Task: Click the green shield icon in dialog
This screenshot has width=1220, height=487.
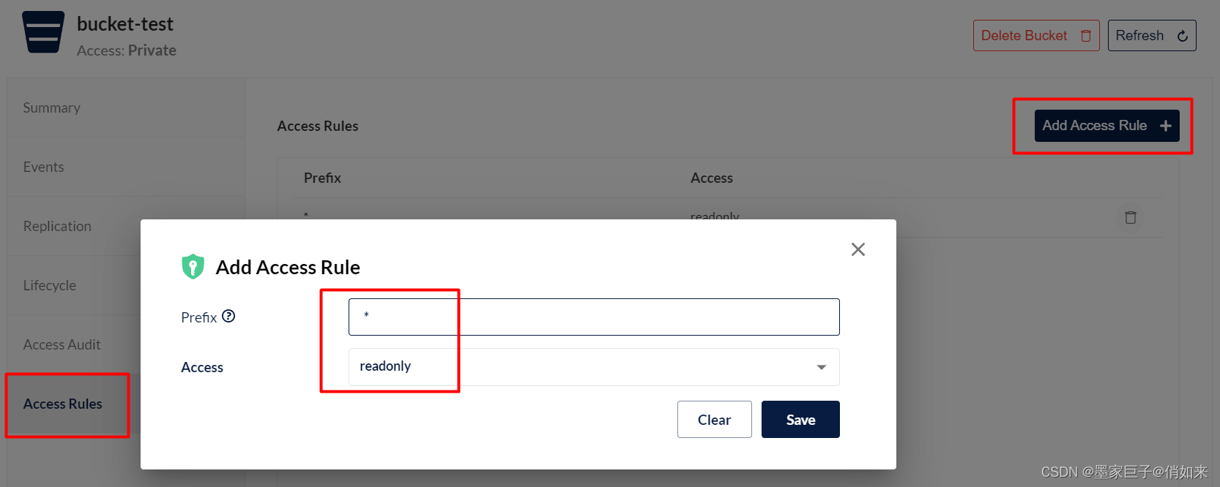Action: point(193,267)
